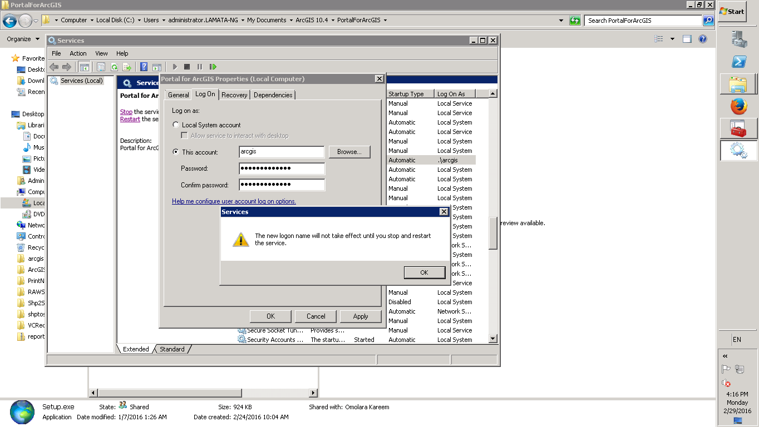This screenshot has height=427, width=759.
Task: Click the Password input field
Action: coord(282,168)
